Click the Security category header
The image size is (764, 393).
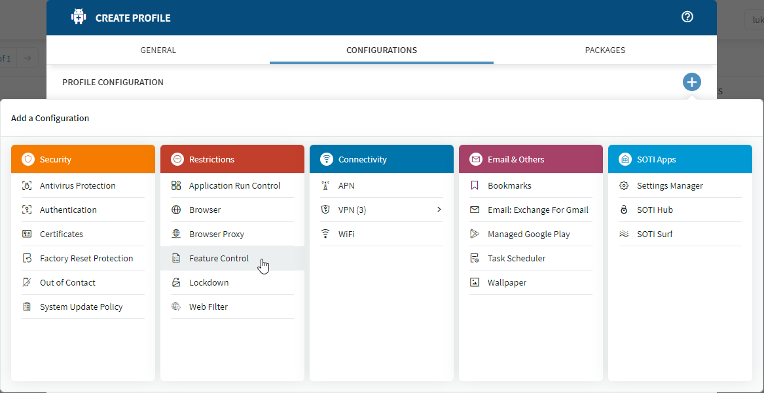tap(83, 159)
